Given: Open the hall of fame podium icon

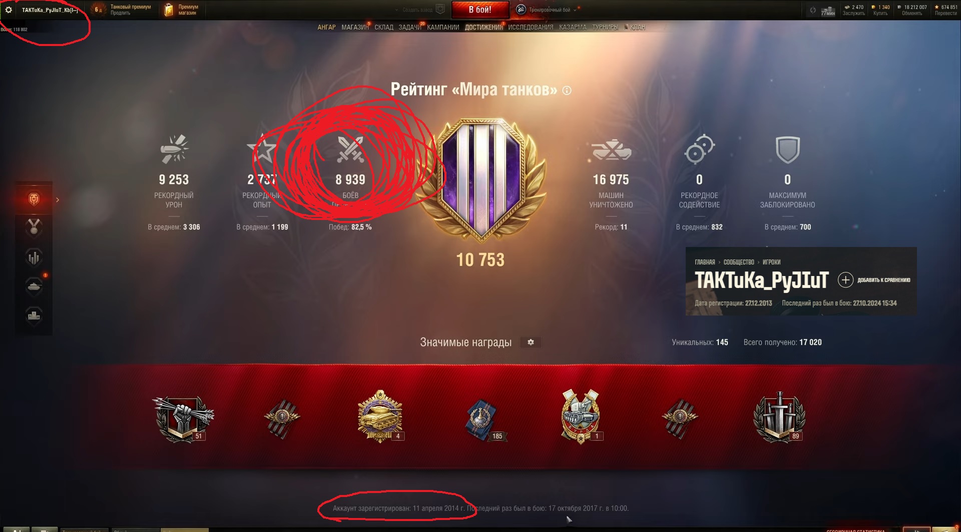Looking at the screenshot, I should (x=34, y=316).
